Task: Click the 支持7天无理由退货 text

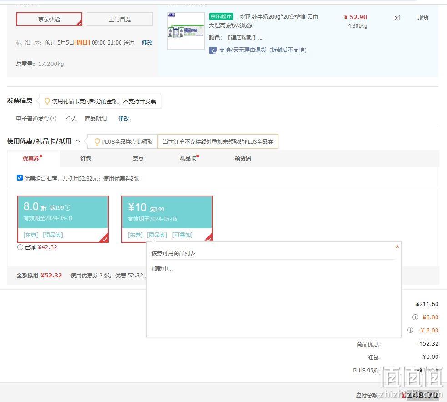Action: pos(263,50)
